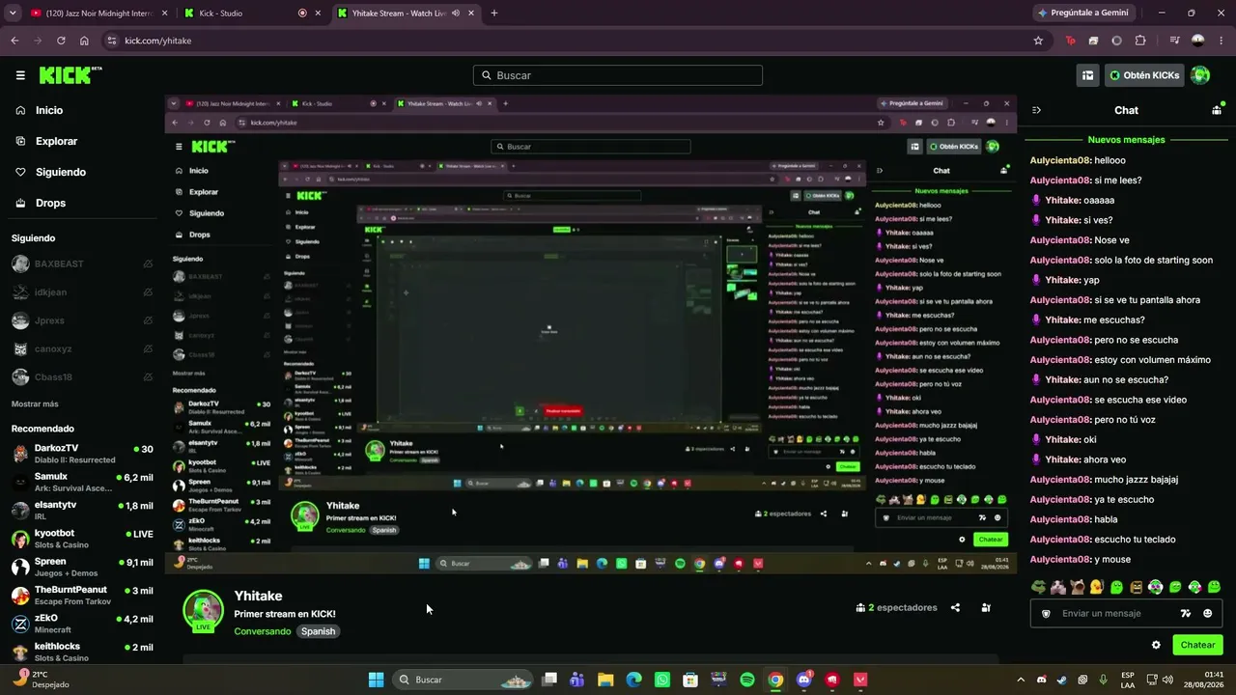Click the 2 espectadores viewer count
Screen dimensions: 1236x695
coord(896,608)
